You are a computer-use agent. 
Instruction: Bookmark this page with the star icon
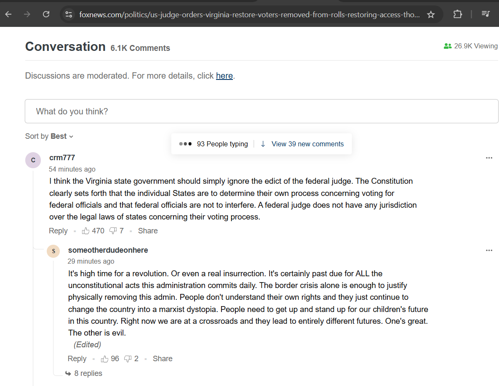(431, 14)
